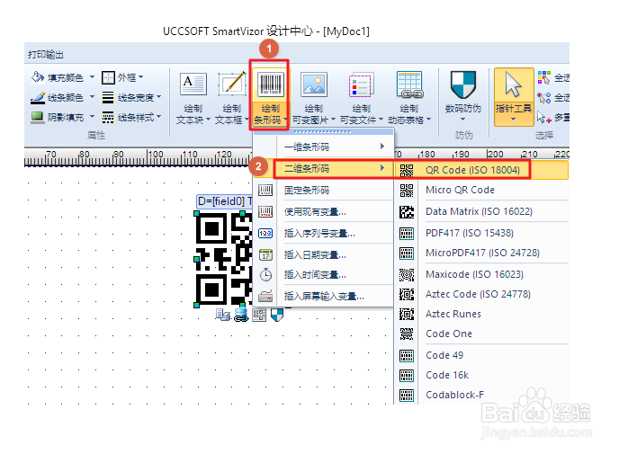Select 使用现有变量... menu item
Image resolution: width=628 pixels, height=454 pixels.
click(324, 211)
